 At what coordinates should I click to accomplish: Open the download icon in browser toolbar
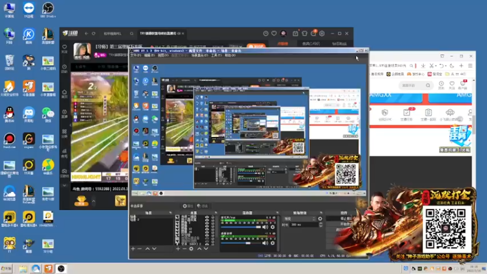423,66
